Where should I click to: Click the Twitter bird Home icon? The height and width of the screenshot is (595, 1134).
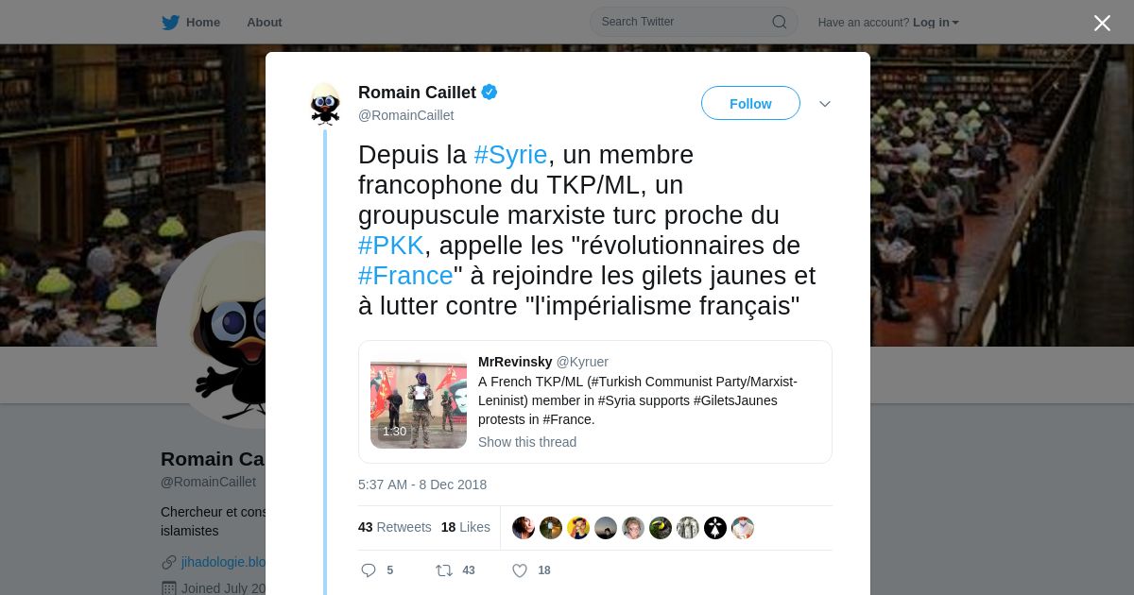coord(170,22)
